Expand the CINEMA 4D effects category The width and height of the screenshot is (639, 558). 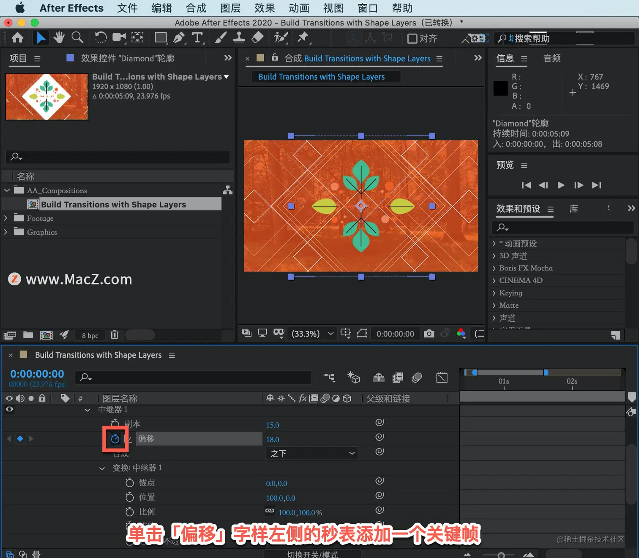click(x=494, y=280)
